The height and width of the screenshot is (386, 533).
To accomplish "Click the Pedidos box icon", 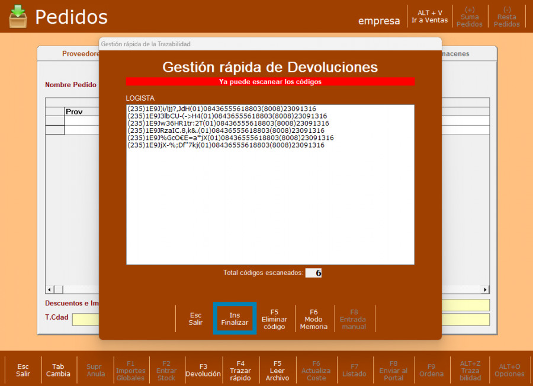I will coord(18,17).
